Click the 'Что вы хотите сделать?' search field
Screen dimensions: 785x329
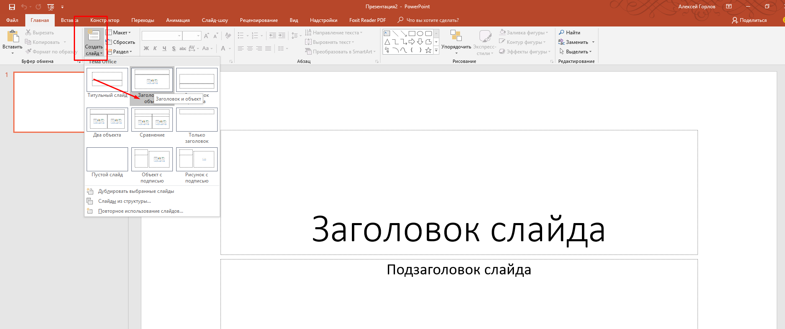tap(432, 20)
